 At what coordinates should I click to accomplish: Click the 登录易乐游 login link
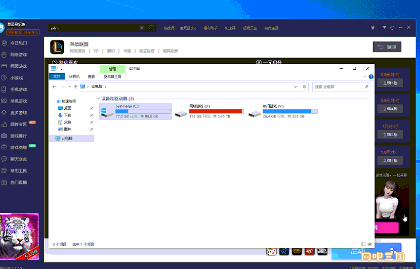coord(16,24)
